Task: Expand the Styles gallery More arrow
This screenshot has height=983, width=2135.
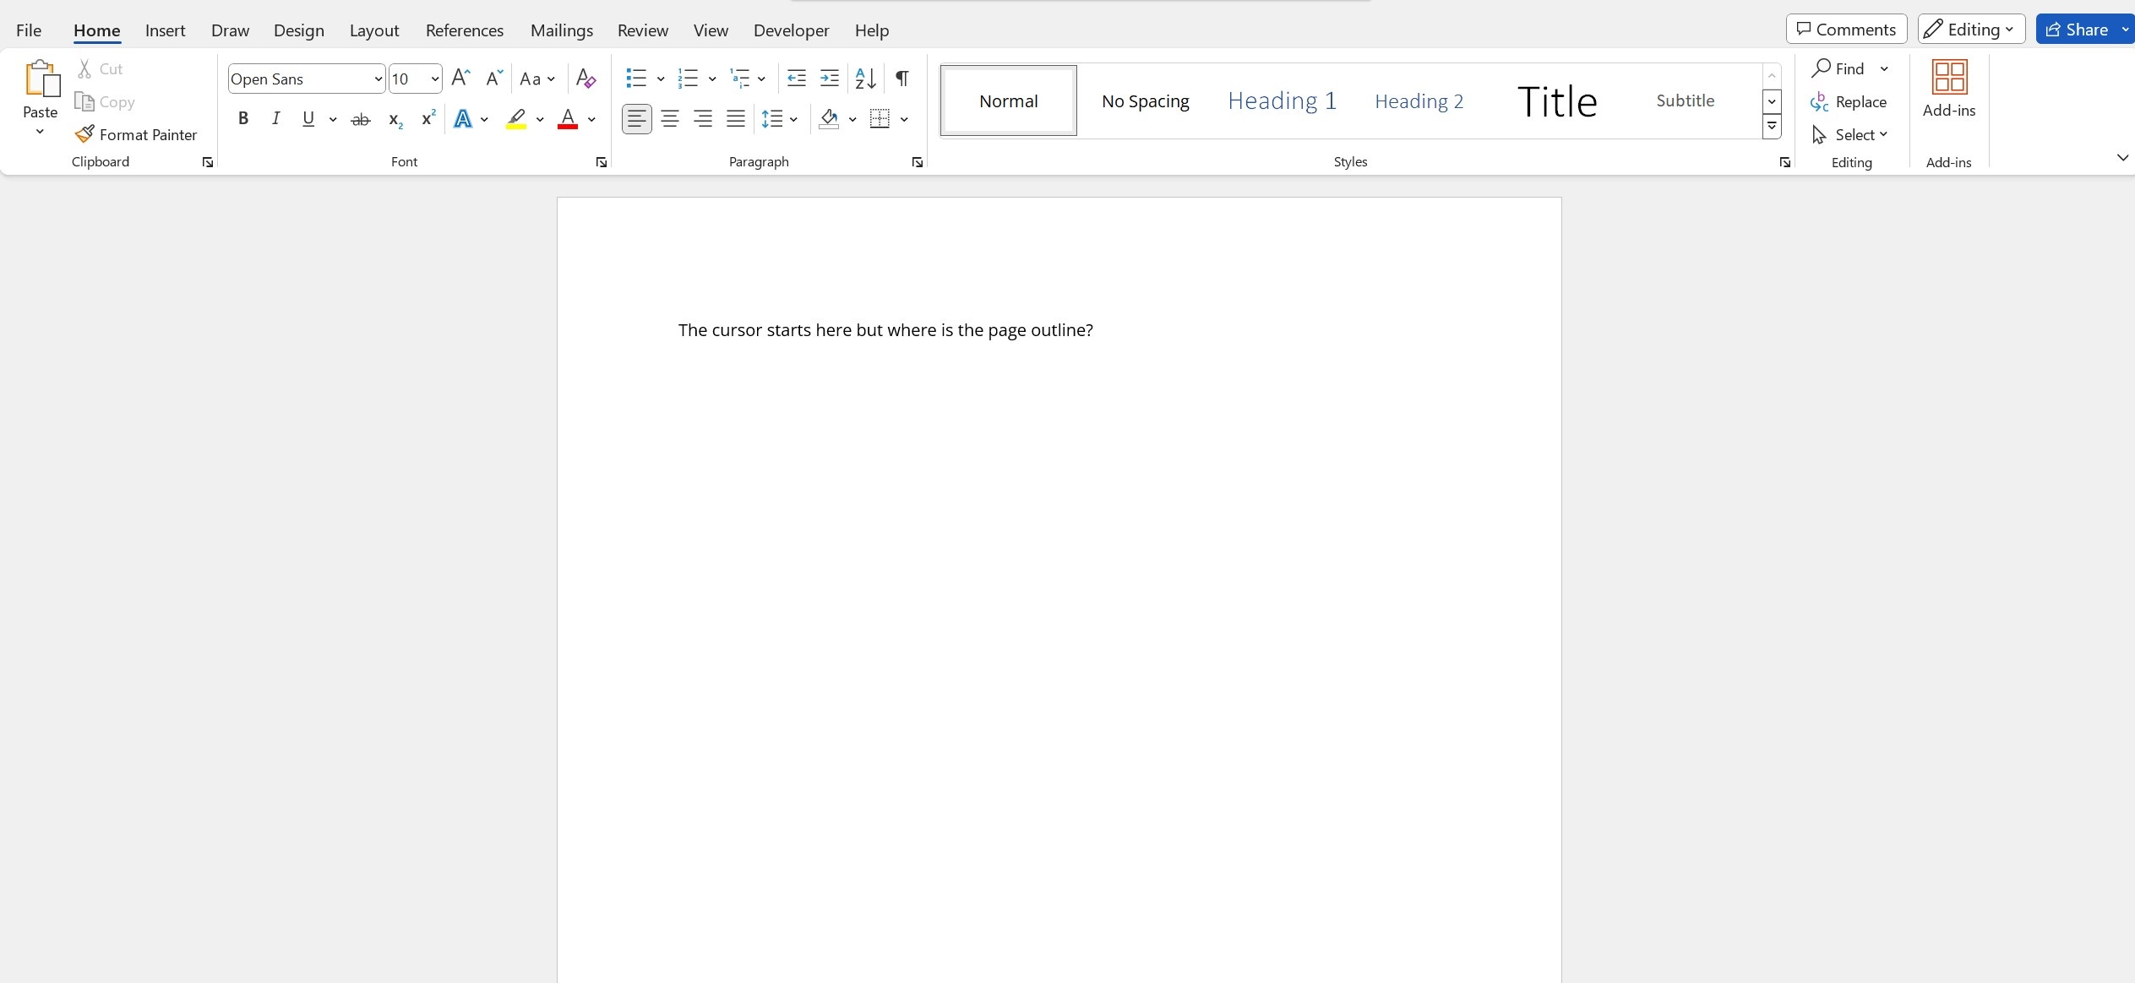Action: pos(1772,127)
